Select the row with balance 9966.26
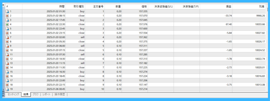 click(136, 16)
